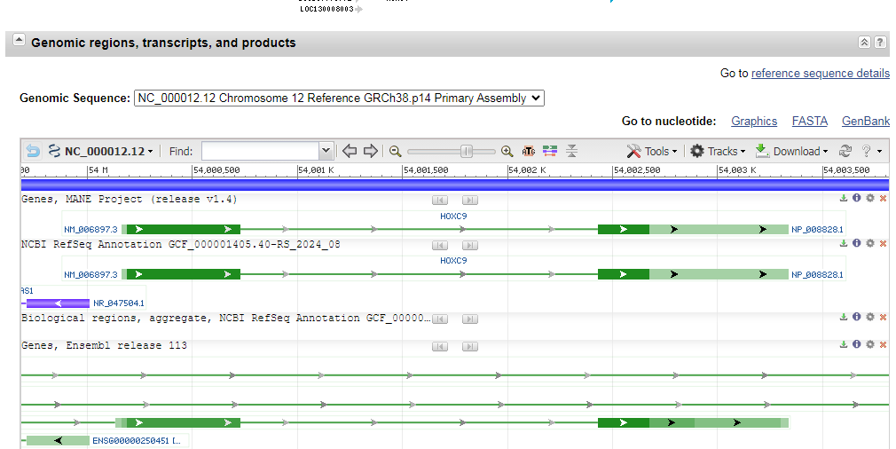Click the question mark icon in section header

tap(880, 43)
